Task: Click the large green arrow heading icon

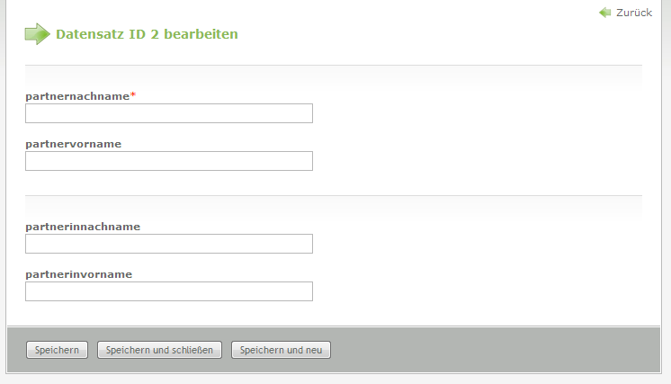Action: pos(37,34)
